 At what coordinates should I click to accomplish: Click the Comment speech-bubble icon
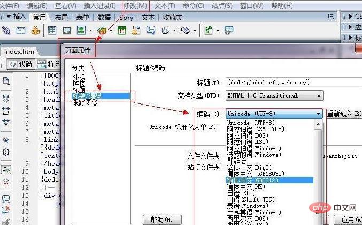tap(151, 30)
